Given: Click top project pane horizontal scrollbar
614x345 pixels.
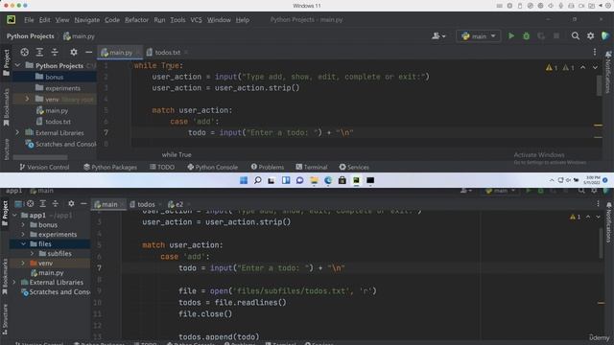Looking at the screenshot, I should click(x=40, y=157).
